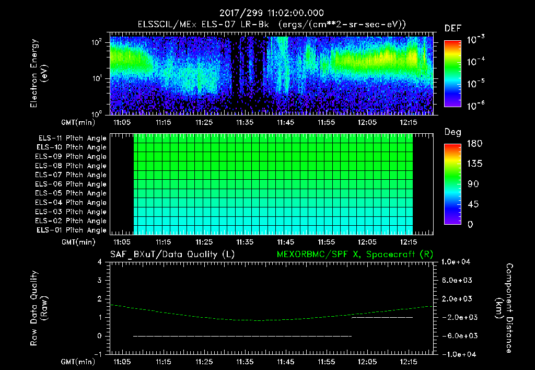Select the ELS-05 Pitch Angle row label
The width and height of the screenshot is (535, 370).
71,193
